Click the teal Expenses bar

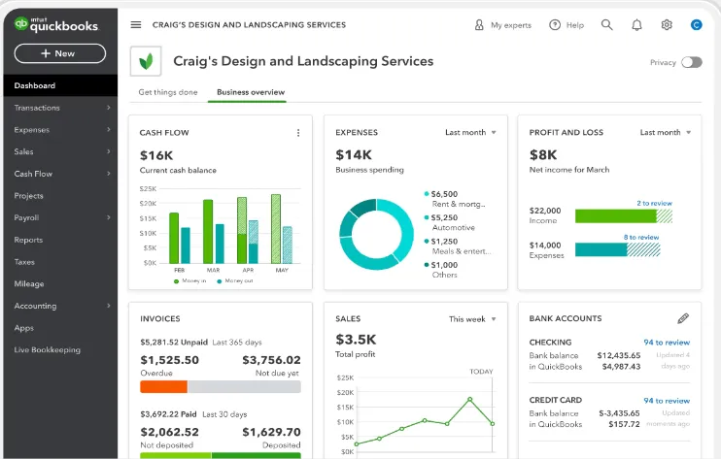[x=601, y=249]
